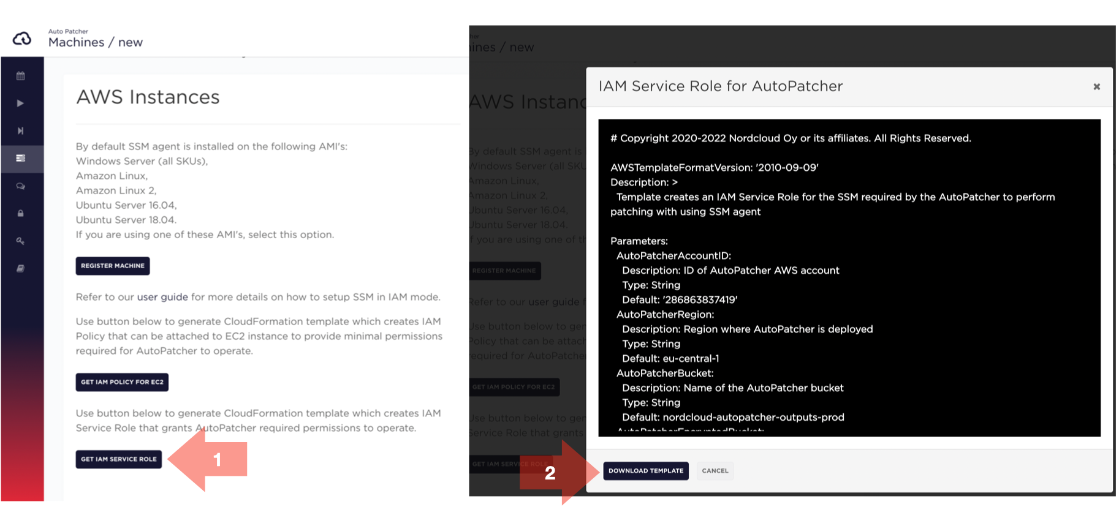Open the calendar icon in sidebar
Image resolution: width=1119 pixels, height=507 pixels.
click(20, 76)
